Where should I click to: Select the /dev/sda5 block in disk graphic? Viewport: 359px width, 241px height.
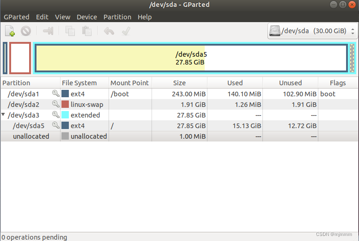pos(191,58)
